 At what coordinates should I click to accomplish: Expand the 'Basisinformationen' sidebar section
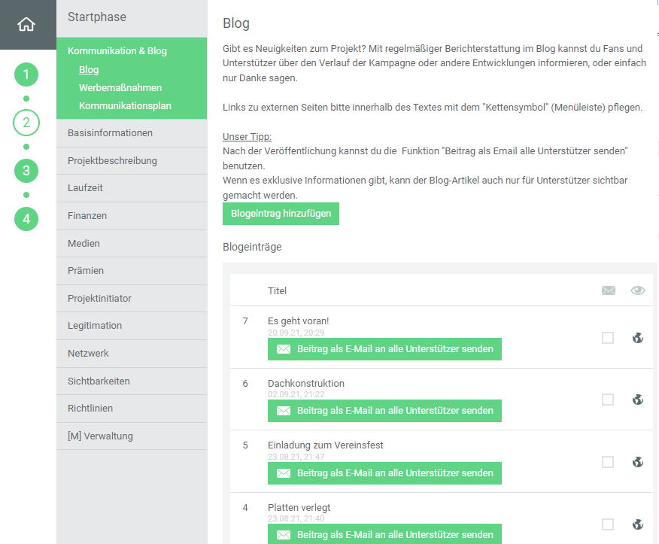pos(110,133)
